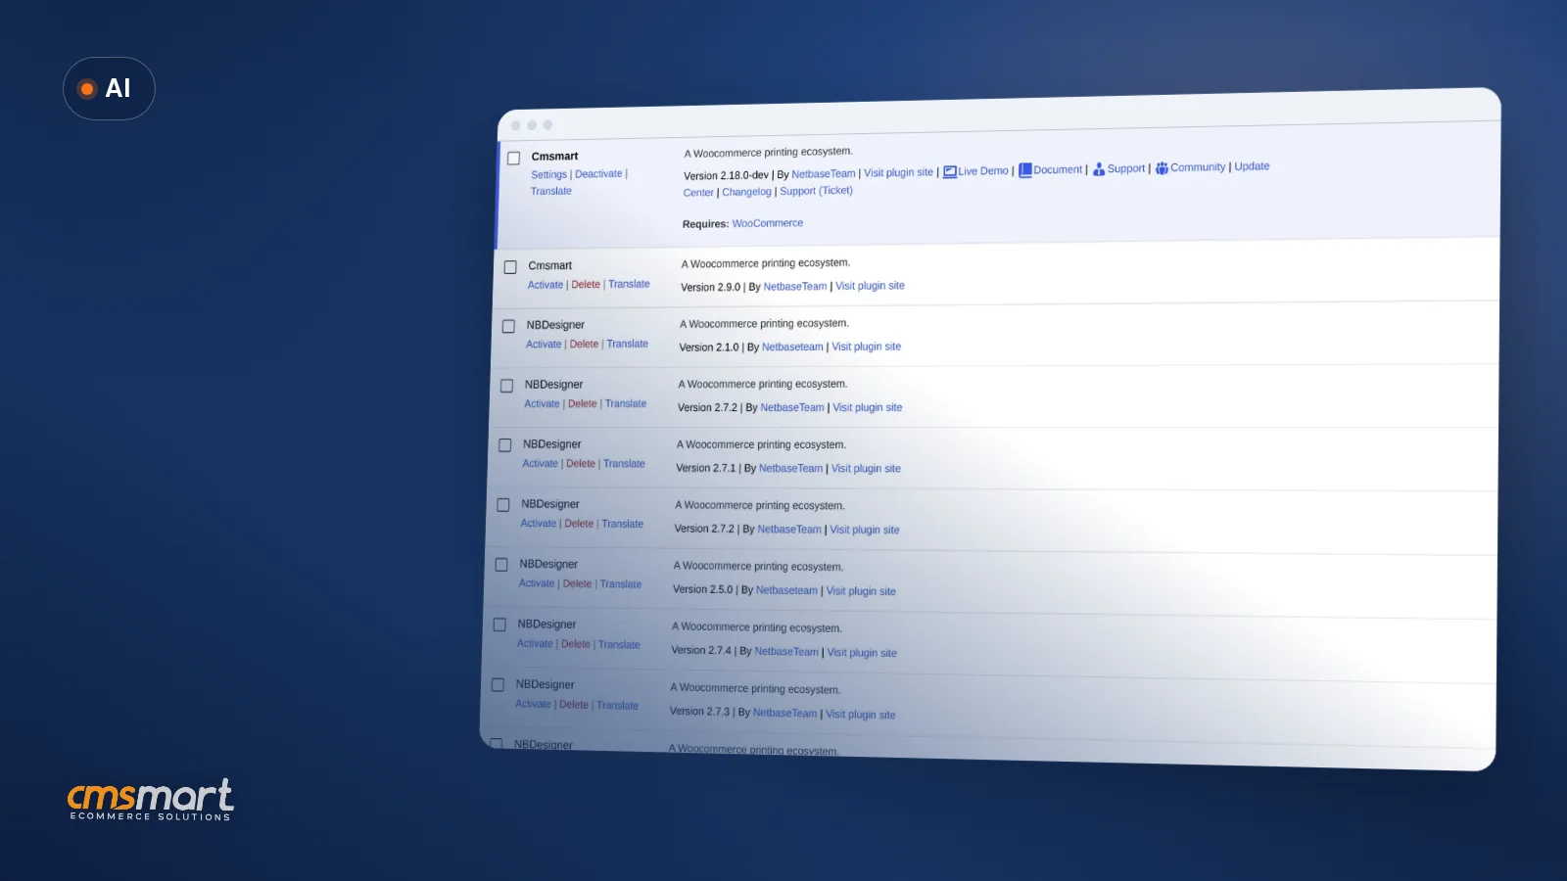
Task: Activate the NBDesigner version 2.7.4 plugin
Action: 535,644
